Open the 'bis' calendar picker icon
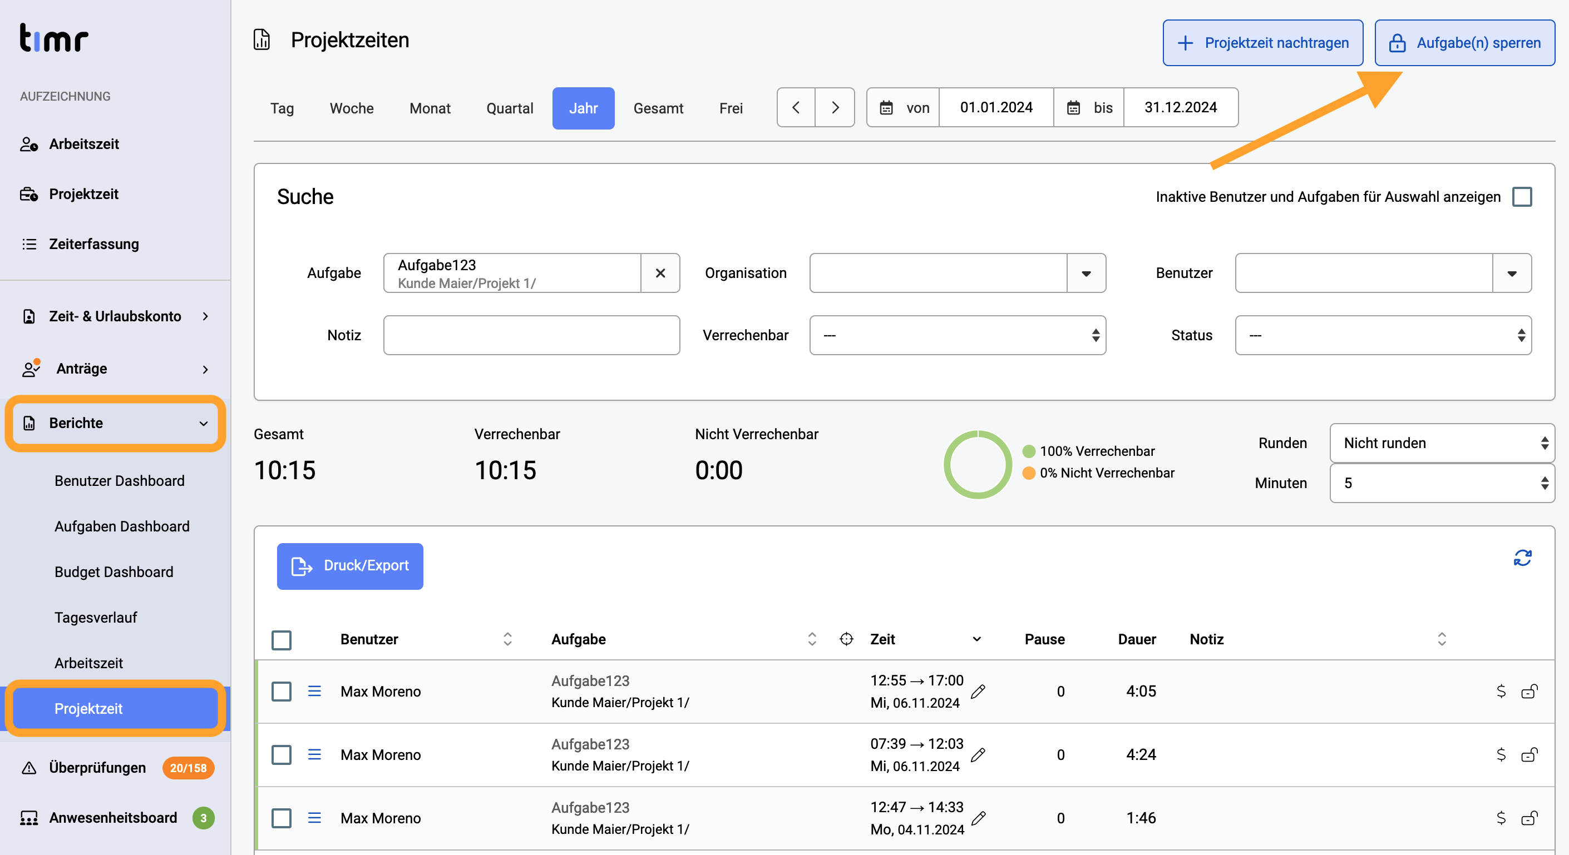 point(1073,108)
